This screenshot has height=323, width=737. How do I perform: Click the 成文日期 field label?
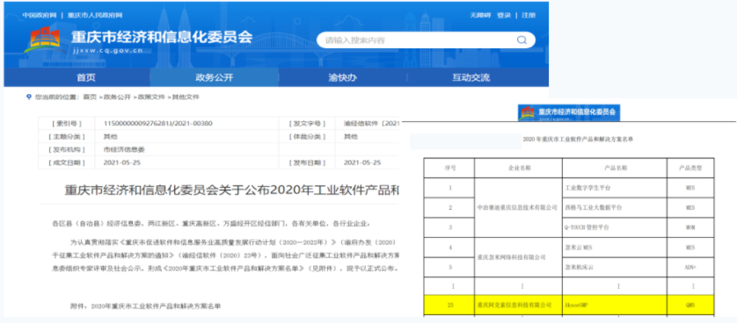(67, 162)
